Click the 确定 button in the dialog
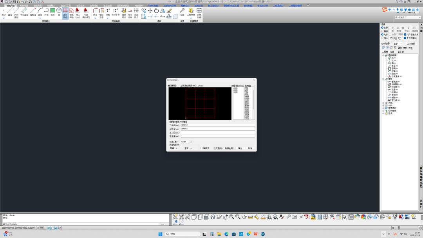Viewport: 423px width, 238px height. [x=240, y=148]
